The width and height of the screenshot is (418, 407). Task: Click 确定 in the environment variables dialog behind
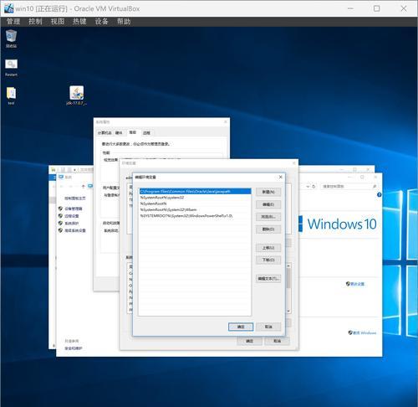(x=249, y=341)
